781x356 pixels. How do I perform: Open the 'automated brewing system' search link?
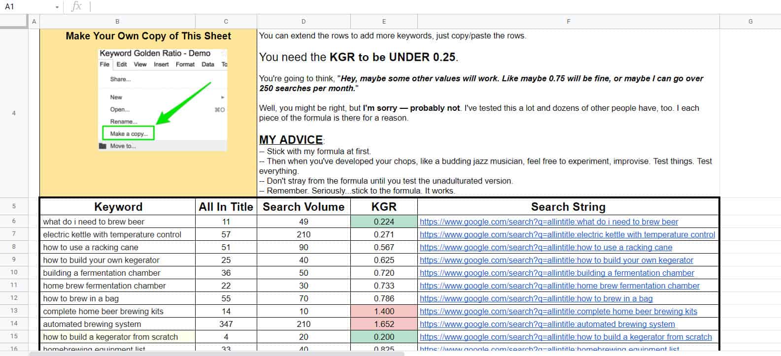(x=547, y=324)
